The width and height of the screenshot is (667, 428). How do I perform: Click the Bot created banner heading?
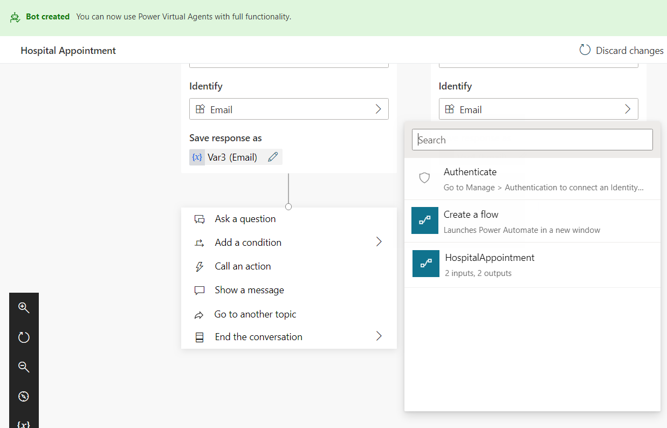[48, 17]
